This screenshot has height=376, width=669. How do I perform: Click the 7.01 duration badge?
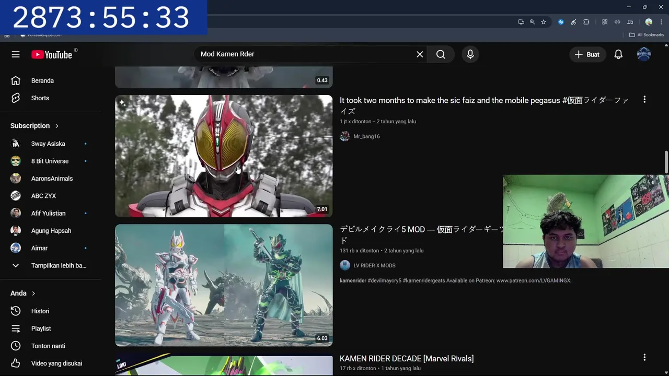tap(322, 209)
